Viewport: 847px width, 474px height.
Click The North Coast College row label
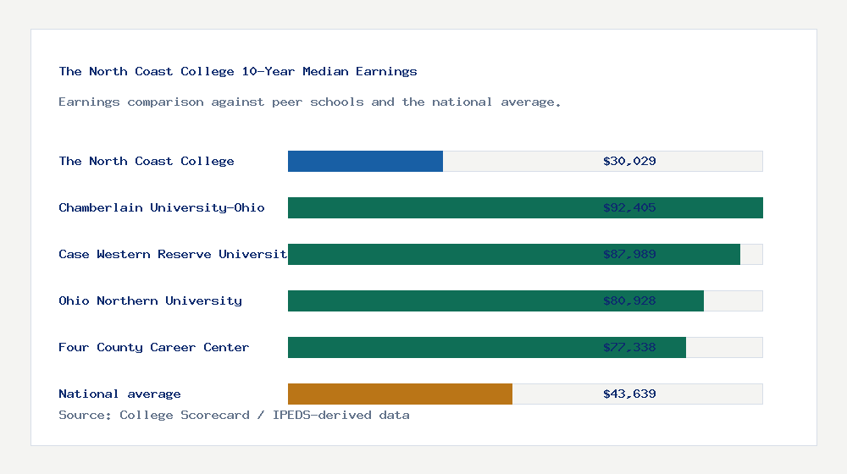click(147, 161)
